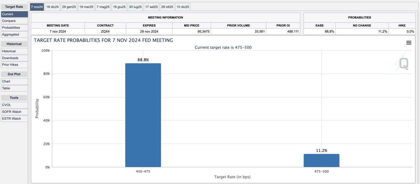Open the Compare view in sidebar
420x184 pixels.
[x=14, y=21]
